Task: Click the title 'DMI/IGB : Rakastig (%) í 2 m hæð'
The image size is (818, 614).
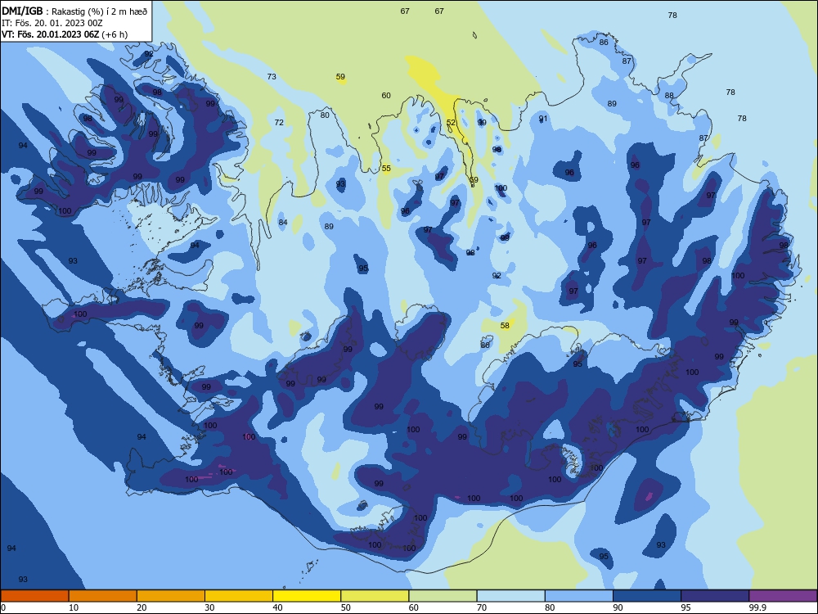Action: click(x=74, y=11)
